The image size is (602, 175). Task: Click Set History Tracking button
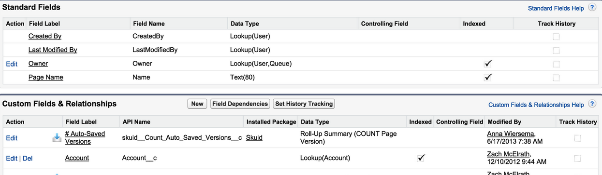click(304, 104)
